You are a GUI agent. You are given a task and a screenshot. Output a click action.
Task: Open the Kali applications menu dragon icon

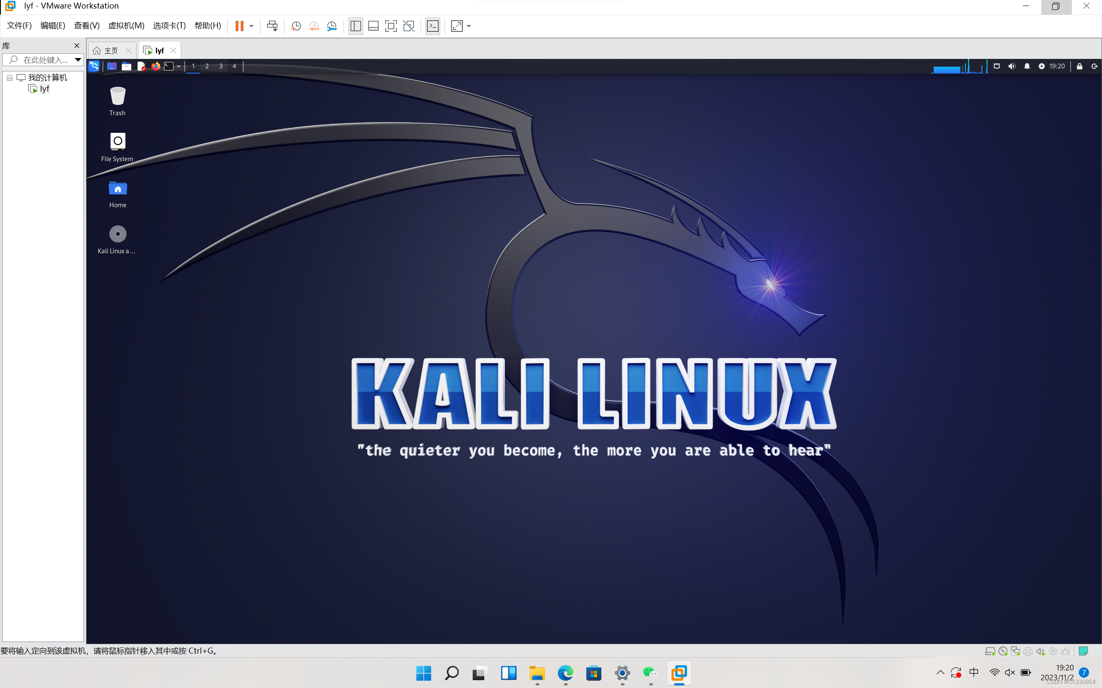pos(94,66)
